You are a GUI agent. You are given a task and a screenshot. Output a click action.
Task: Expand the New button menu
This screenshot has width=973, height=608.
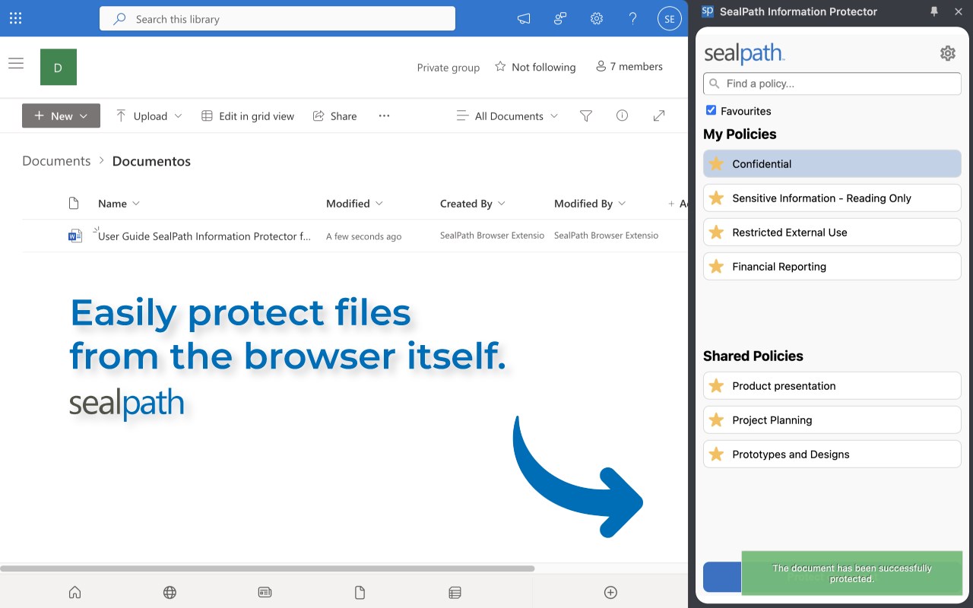point(61,116)
